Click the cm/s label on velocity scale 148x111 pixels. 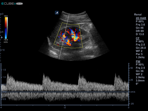133,92
